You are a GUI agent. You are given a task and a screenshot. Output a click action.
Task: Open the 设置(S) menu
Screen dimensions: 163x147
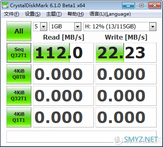pyautogui.click(x=33, y=14)
